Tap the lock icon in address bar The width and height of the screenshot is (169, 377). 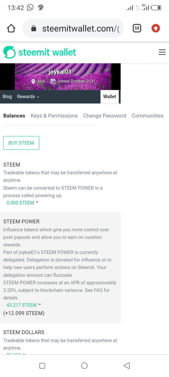pyautogui.click(x=34, y=28)
